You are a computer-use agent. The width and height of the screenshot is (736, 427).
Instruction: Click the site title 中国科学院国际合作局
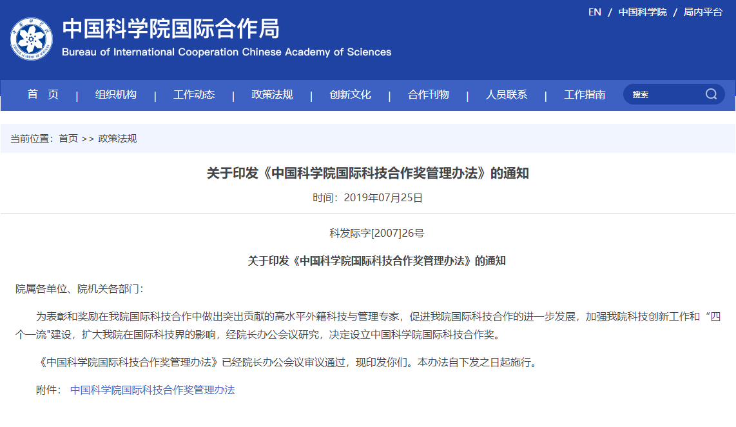click(171, 28)
